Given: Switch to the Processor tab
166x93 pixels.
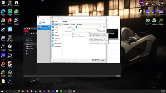Looking at the screenshot, I should (73, 25).
